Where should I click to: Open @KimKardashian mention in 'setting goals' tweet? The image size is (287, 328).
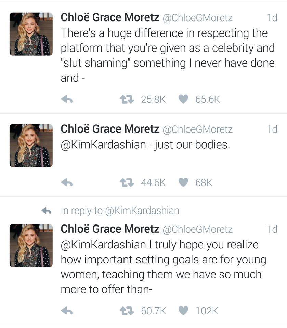coord(103,245)
